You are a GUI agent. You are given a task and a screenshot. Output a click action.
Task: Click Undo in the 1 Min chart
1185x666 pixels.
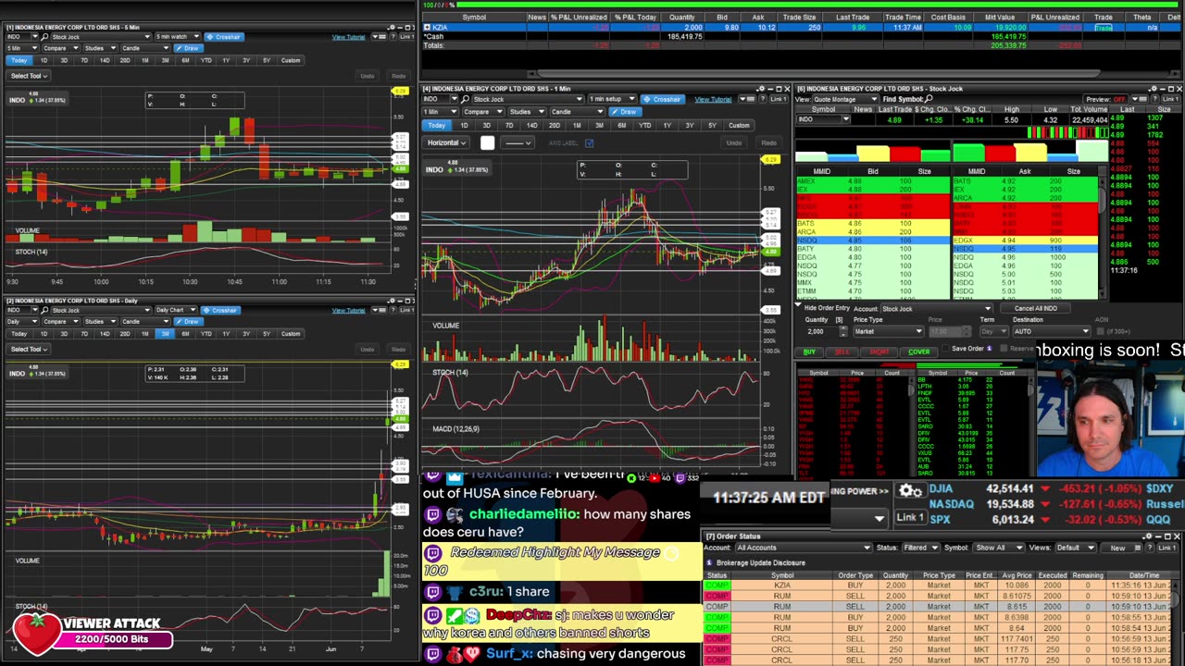click(x=734, y=143)
